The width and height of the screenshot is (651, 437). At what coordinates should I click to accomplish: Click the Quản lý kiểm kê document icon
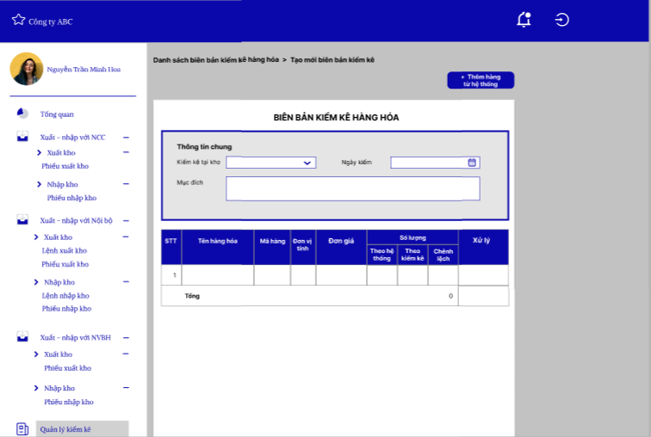22,428
